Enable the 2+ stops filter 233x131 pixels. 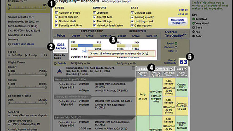[x=41, y=55]
